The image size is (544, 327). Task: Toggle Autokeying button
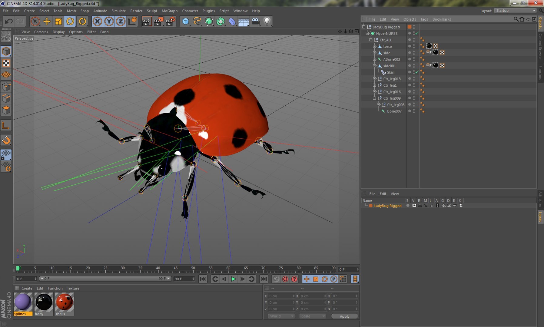[285, 279]
